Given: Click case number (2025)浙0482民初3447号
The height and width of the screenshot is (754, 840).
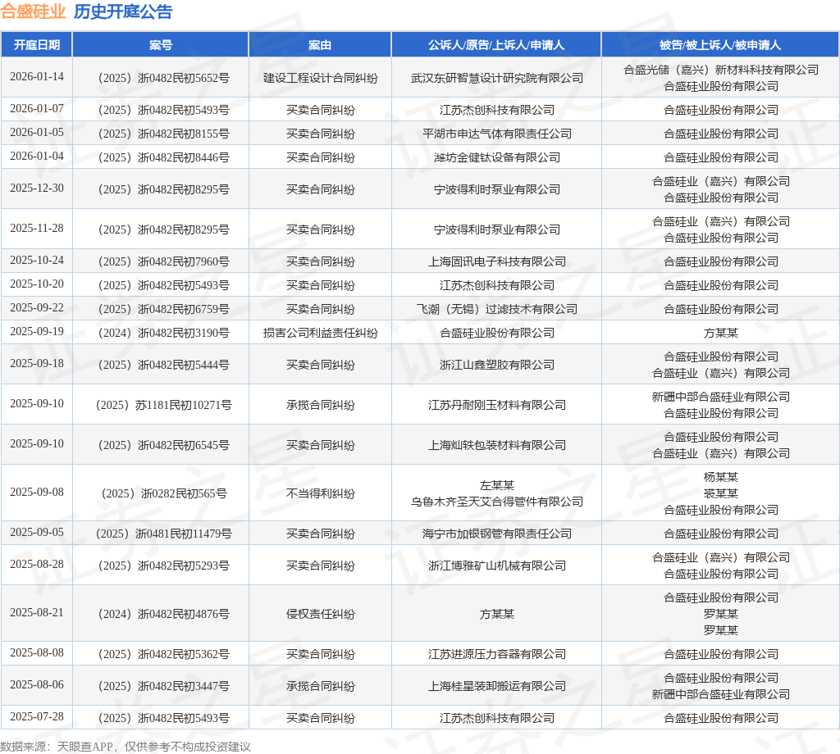Looking at the screenshot, I should tap(163, 686).
